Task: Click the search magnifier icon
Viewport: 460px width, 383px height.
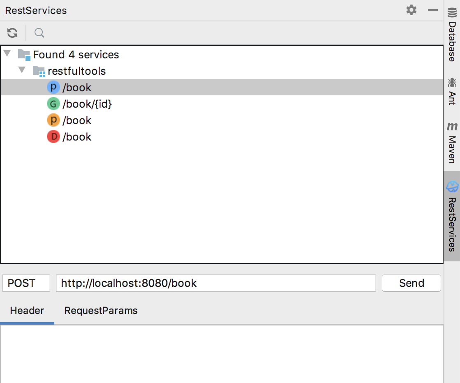Action: pos(39,33)
